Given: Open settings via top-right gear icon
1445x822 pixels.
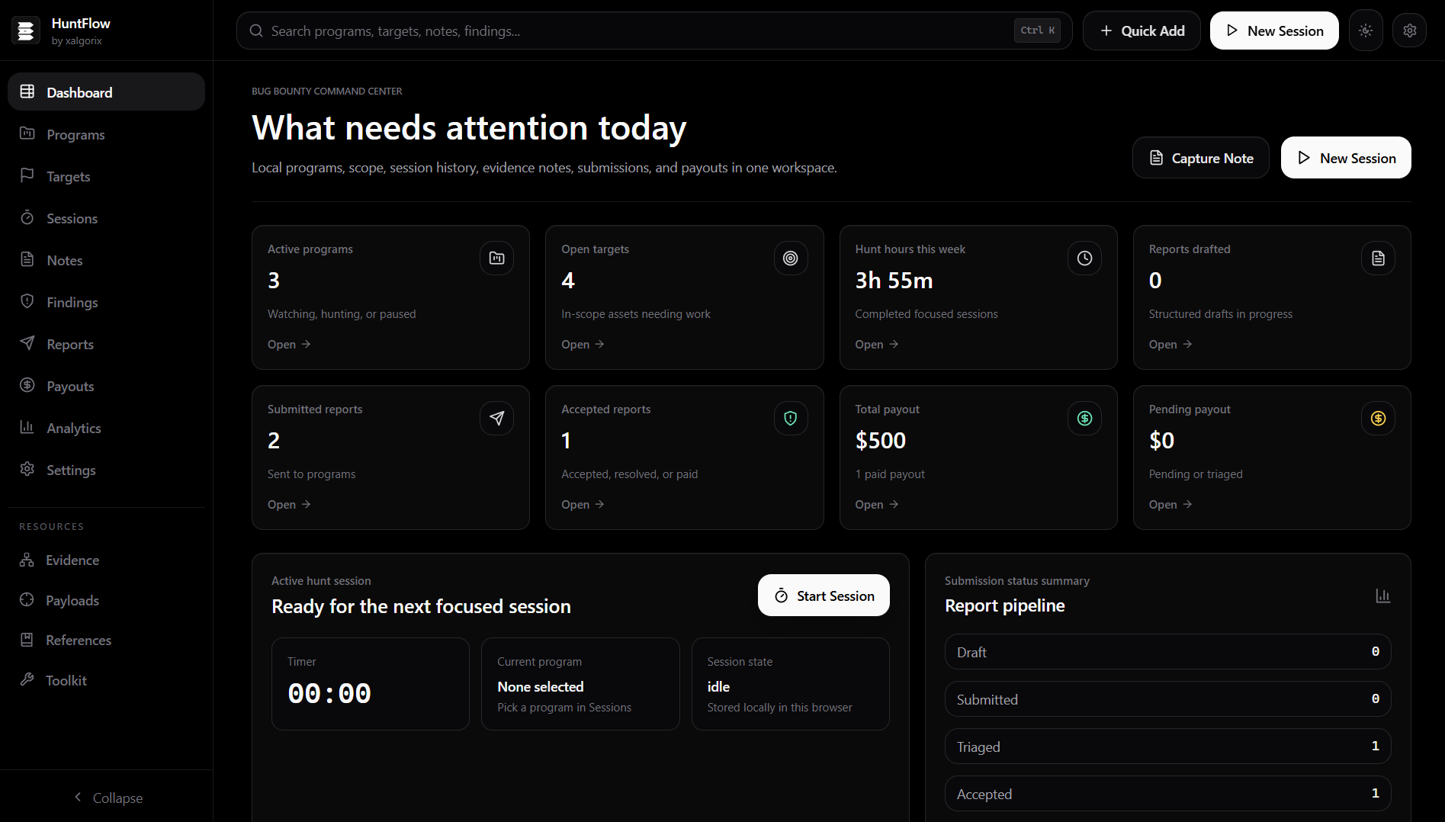Looking at the screenshot, I should click(x=1410, y=31).
